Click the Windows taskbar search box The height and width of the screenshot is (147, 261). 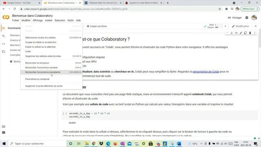pyautogui.click(x=38, y=143)
